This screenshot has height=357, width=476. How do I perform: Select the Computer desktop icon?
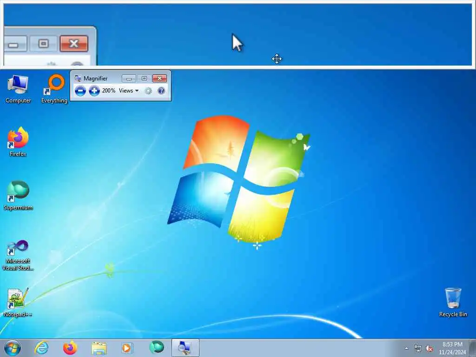[18, 89]
